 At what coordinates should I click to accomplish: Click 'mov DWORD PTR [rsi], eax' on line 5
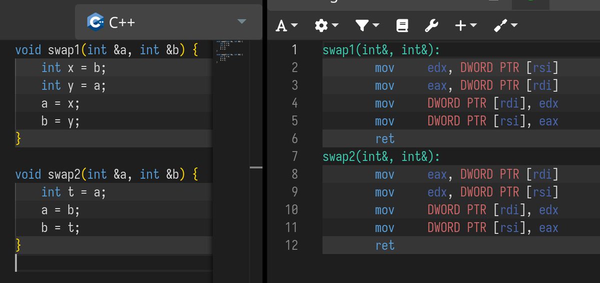coord(466,121)
